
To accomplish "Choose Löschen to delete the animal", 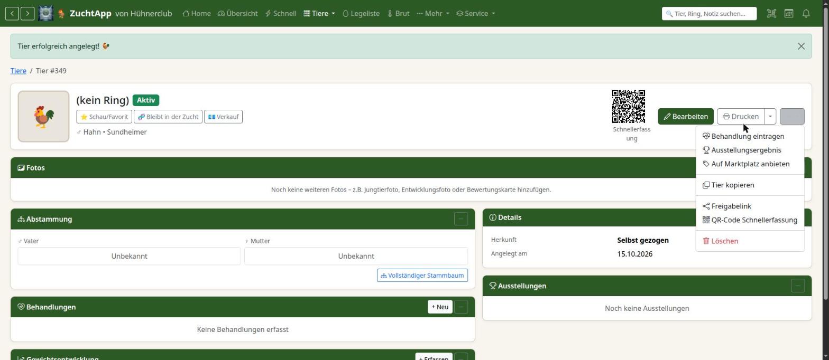I will pyautogui.click(x=750, y=241).
